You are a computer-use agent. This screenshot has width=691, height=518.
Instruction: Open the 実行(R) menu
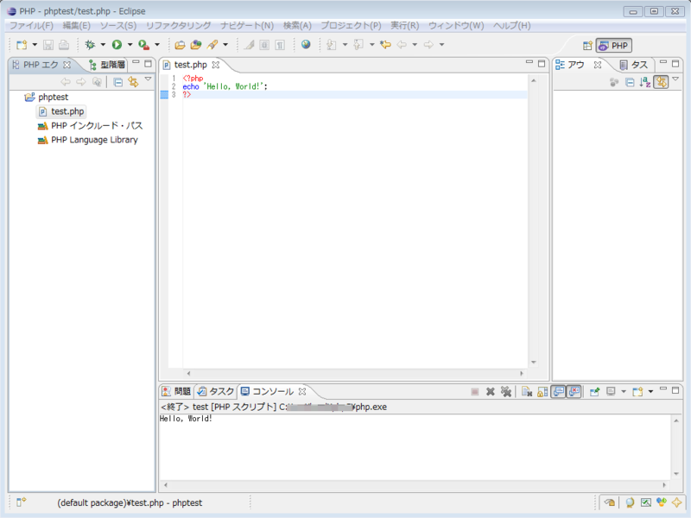pyautogui.click(x=404, y=26)
